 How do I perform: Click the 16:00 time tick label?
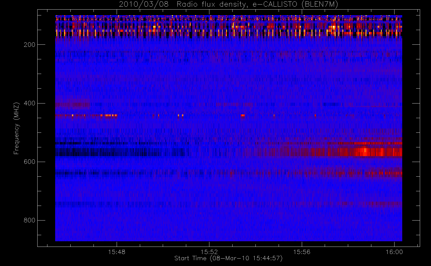394,252
